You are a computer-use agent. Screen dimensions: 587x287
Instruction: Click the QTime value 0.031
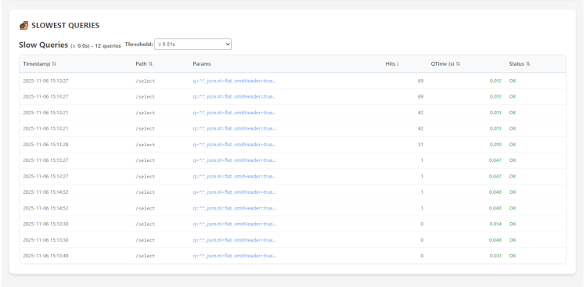[x=495, y=256]
